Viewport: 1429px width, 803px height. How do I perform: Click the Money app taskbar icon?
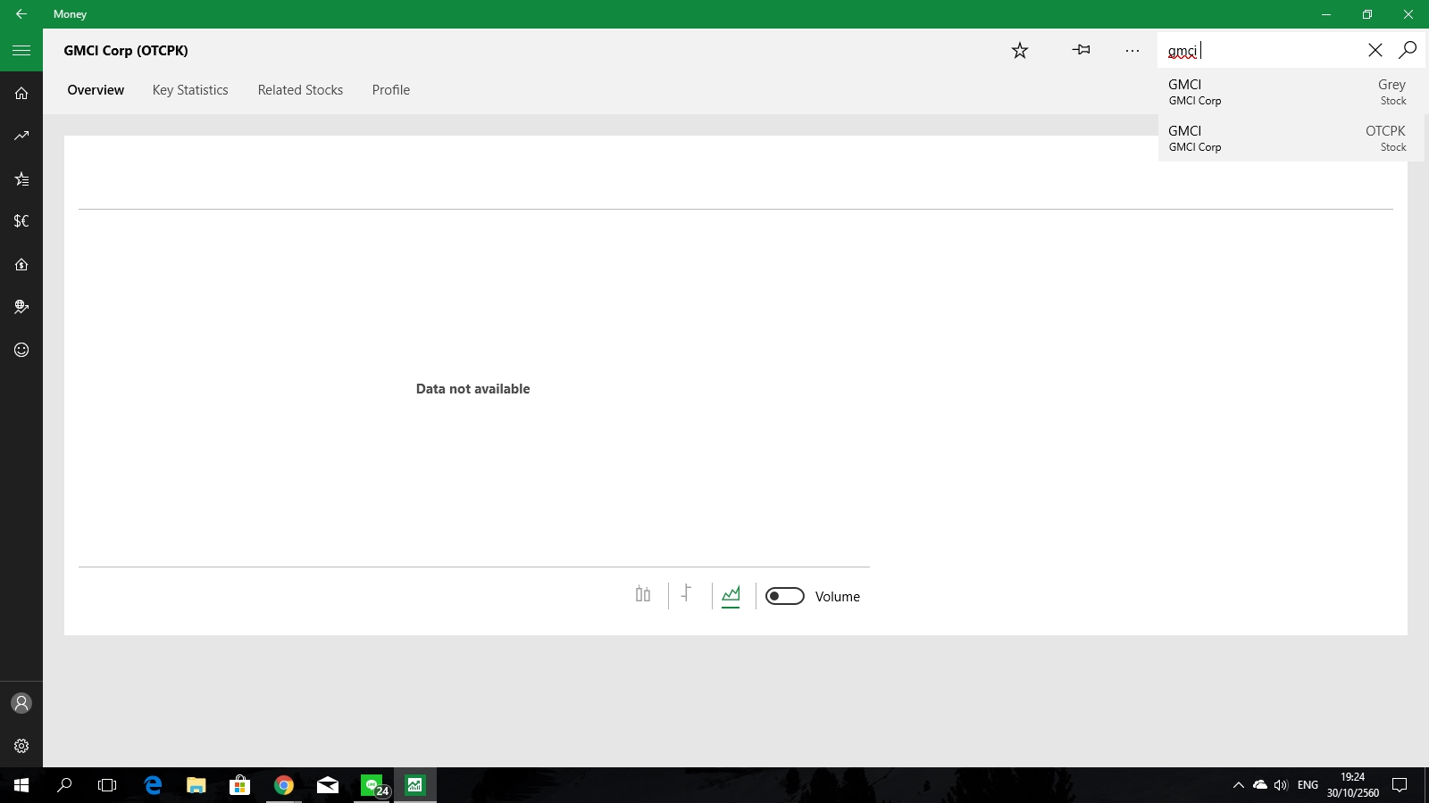(415, 785)
